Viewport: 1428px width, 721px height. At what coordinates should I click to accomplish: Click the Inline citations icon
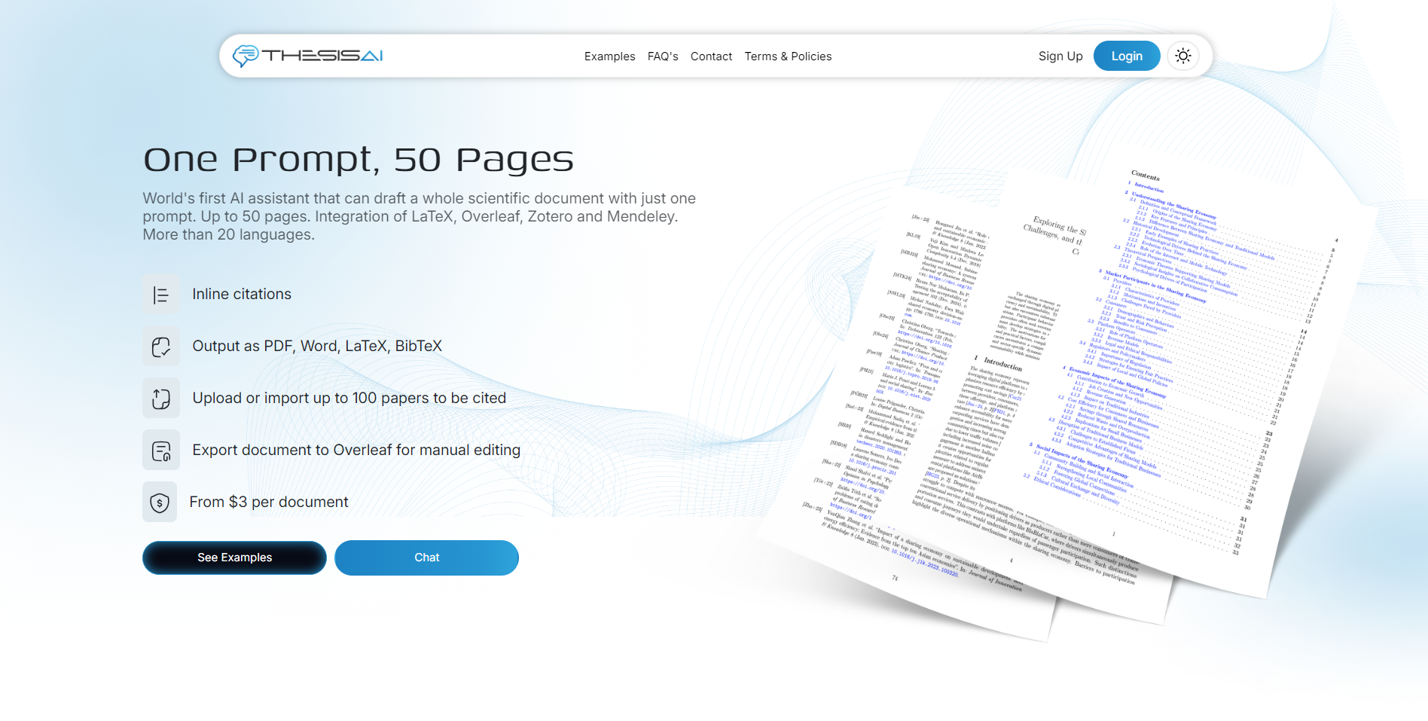[x=161, y=295]
